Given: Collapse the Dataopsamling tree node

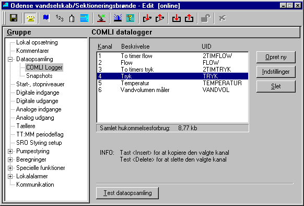Looking at the screenshot, I should click(10, 59).
